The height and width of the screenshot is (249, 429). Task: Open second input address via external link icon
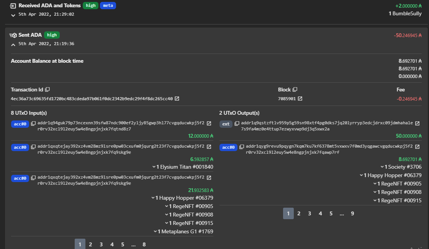coord(209,146)
